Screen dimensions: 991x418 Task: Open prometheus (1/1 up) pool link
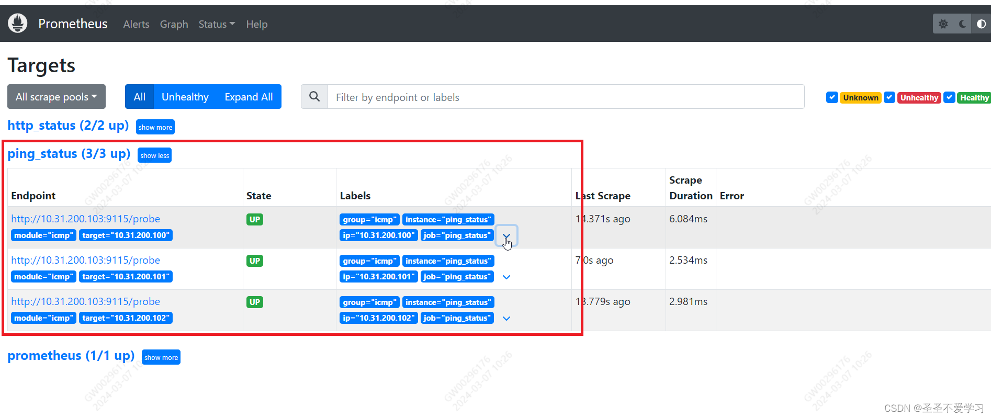71,356
